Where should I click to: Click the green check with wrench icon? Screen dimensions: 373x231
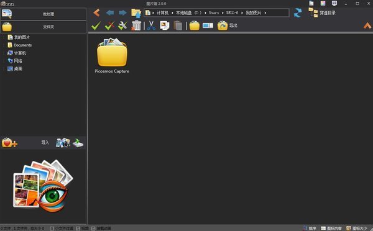click(122, 25)
